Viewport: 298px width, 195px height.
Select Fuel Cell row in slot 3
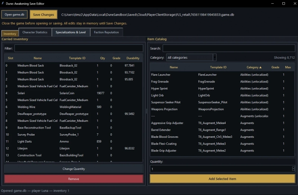(73, 86)
